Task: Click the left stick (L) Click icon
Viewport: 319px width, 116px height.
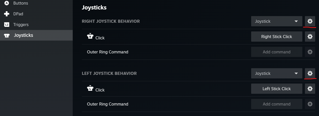Action: point(90,88)
